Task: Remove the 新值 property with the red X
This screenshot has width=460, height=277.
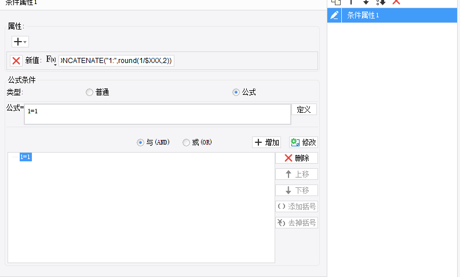Action: 16,61
